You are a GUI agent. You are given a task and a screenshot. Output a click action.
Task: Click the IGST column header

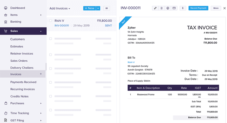click(198, 88)
